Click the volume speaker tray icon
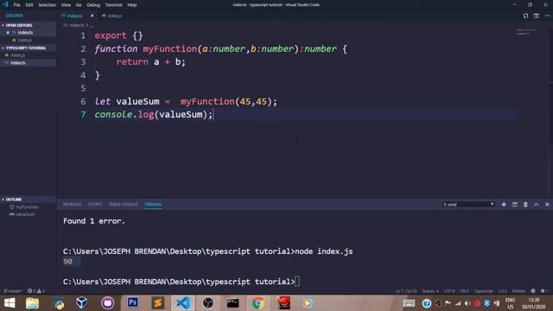 [467, 303]
